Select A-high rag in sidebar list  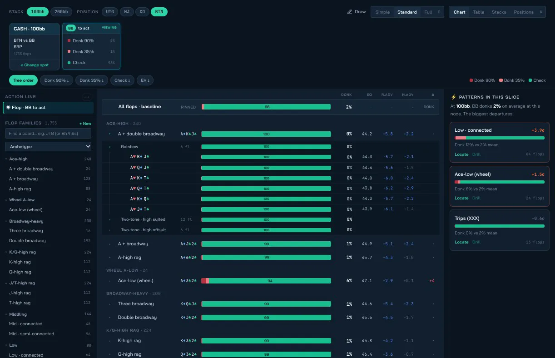click(48, 189)
